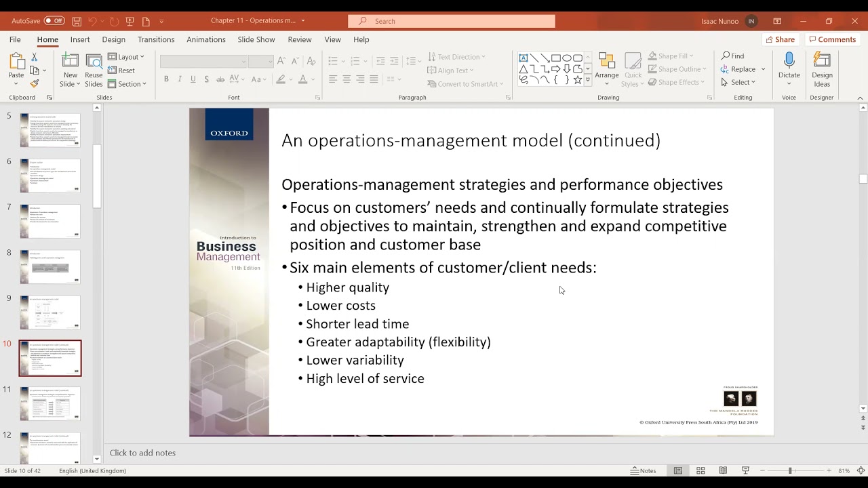This screenshot has height=488, width=868.
Task: Click the Share button
Action: [x=780, y=39]
